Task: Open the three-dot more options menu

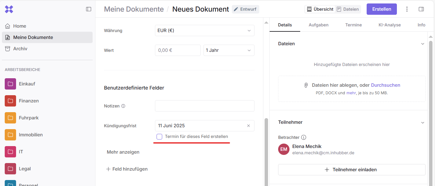Action: (x=407, y=9)
